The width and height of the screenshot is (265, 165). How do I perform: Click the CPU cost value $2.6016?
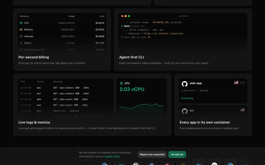point(100,23)
